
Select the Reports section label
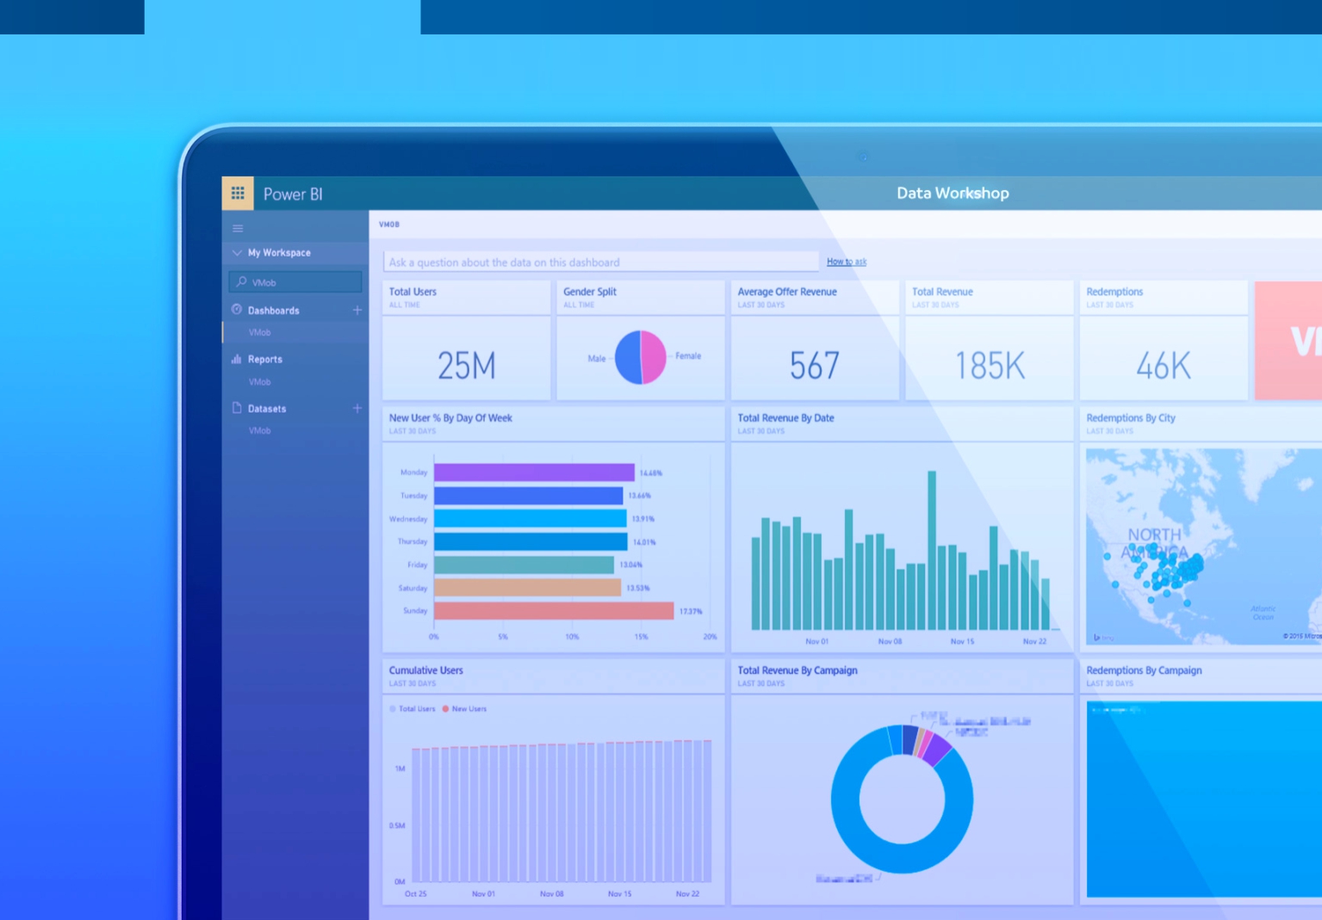click(x=265, y=360)
